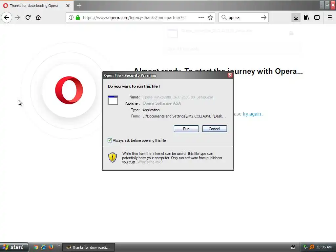The image size is (336, 252).
Task: Expand hidden quick launch icons chevron
Action: point(58,245)
